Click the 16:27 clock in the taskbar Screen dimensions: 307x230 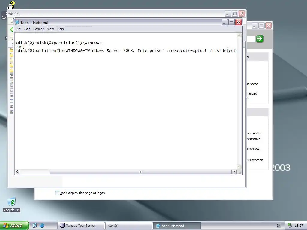tap(299, 226)
